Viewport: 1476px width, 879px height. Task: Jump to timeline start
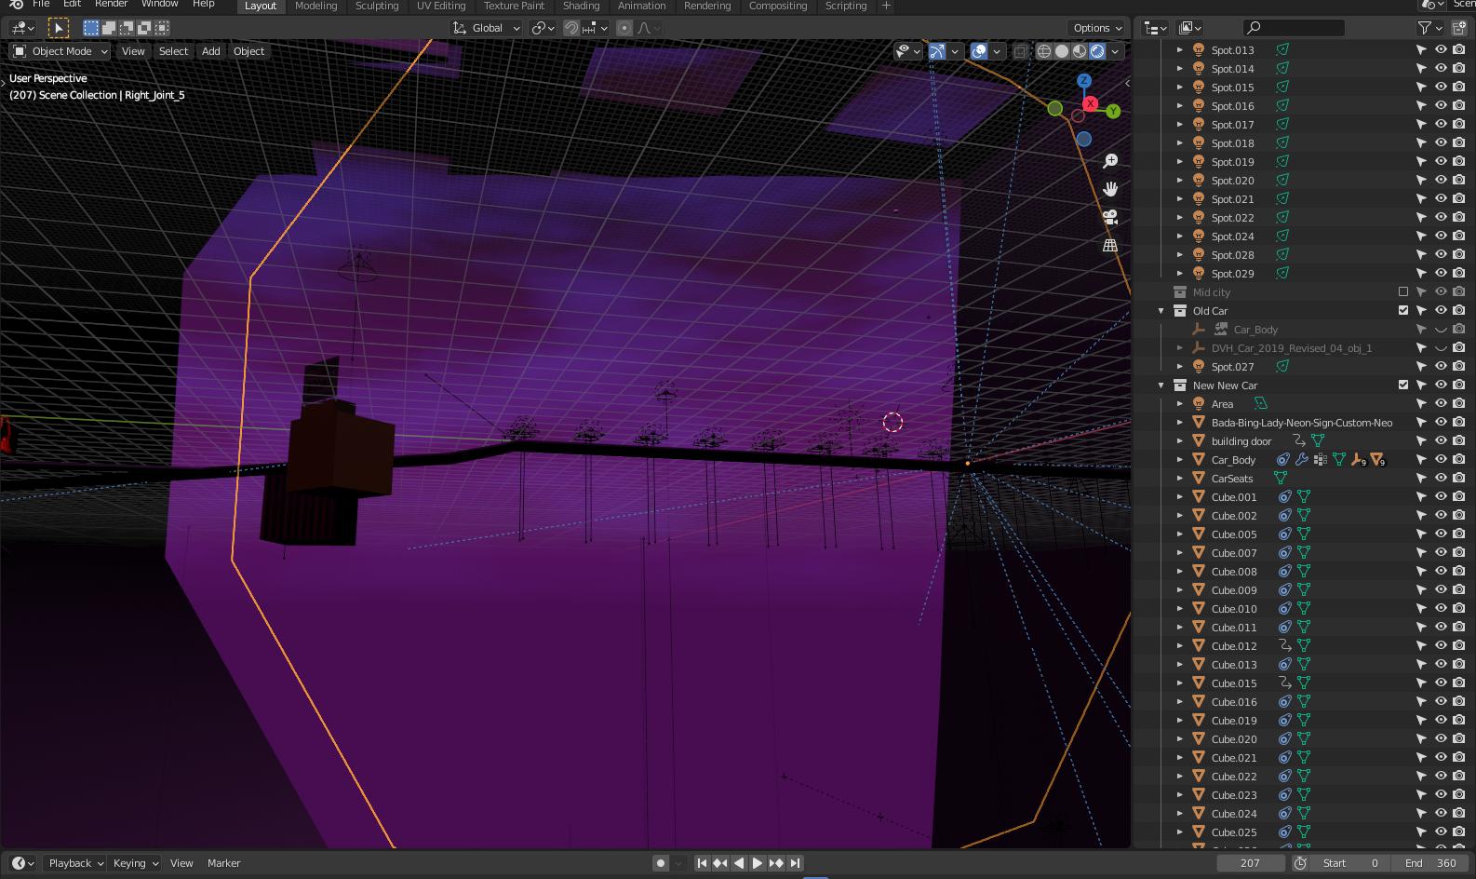pos(702,863)
